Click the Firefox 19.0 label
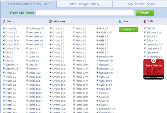This screenshot has height=113, width=167. pos(82,101)
